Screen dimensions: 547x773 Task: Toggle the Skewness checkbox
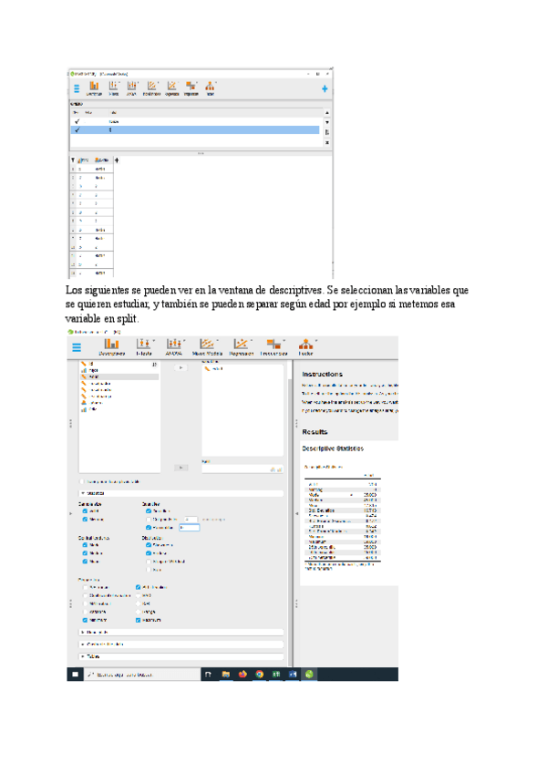coord(149,545)
